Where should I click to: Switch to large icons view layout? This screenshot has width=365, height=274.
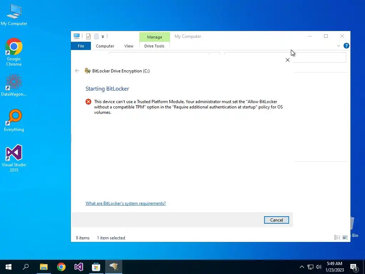click(x=345, y=237)
